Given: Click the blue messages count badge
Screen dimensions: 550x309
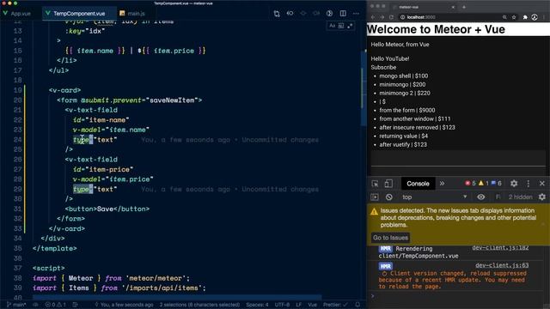Looking at the screenshot, I should [x=497, y=183].
